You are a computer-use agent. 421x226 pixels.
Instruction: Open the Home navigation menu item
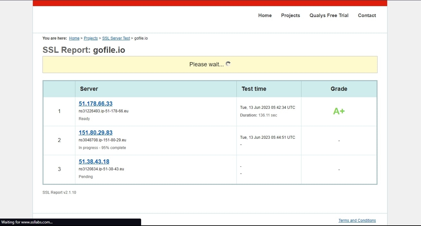click(265, 15)
